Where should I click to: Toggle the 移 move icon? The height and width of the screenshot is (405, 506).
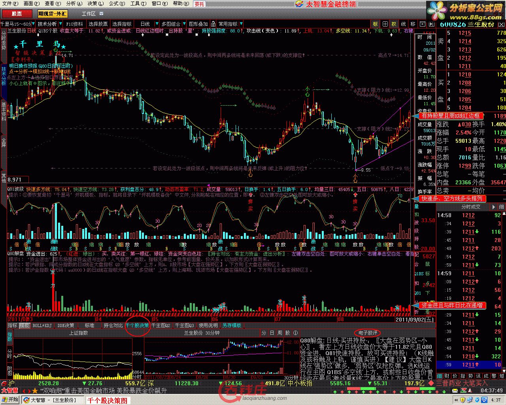tap(413, 24)
